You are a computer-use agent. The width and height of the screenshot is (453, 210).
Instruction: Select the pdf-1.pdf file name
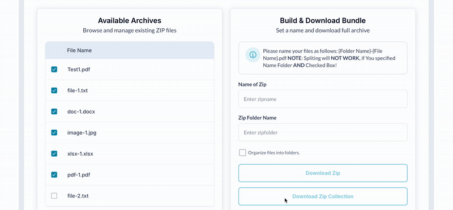click(79, 175)
